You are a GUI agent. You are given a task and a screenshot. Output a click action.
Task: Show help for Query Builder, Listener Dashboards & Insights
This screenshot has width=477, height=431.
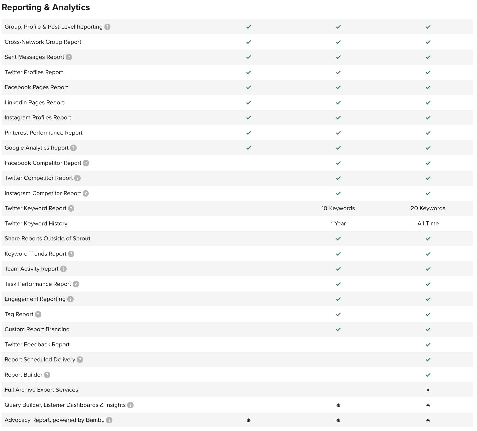pos(130,405)
